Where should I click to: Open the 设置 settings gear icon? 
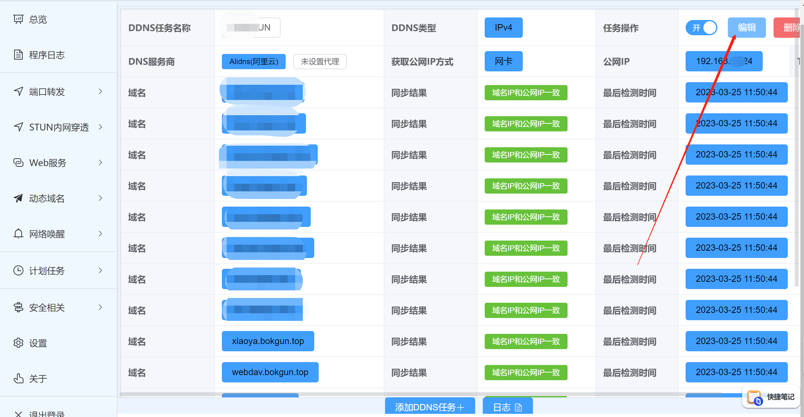(18, 343)
